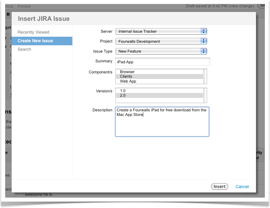Viewport: 270px width, 208px height.
Task: Cancel the Insert JIRA Issue dialog
Action: tap(242, 187)
